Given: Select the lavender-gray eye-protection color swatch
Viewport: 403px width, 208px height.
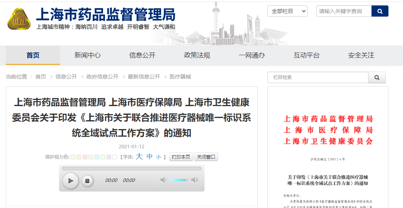Looking at the screenshot, I should coord(109,157).
